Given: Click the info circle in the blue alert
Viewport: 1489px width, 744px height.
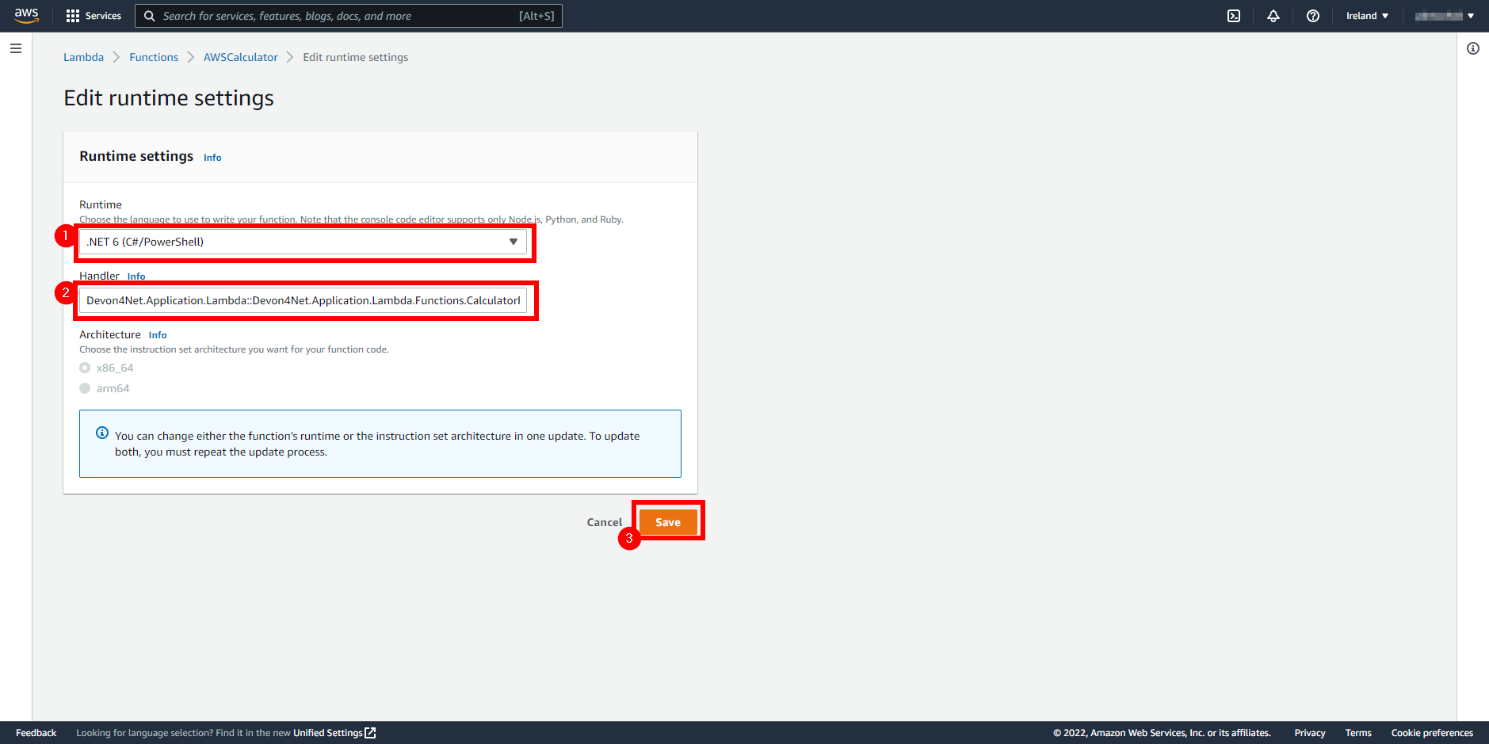Looking at the screenshot, I should point(101,433).
